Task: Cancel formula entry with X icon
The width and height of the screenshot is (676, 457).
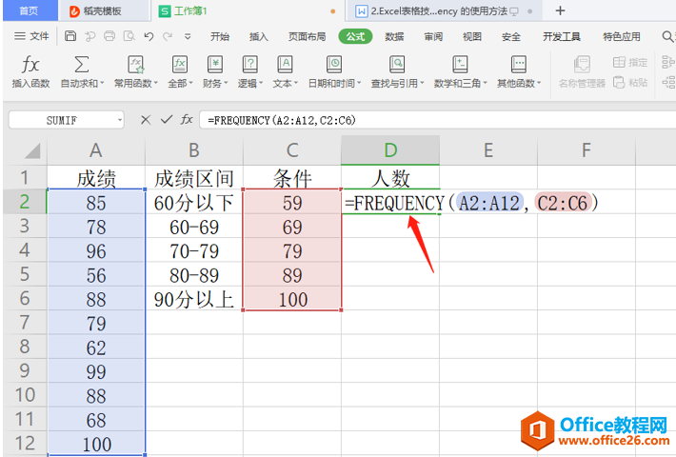Action: 146,120
